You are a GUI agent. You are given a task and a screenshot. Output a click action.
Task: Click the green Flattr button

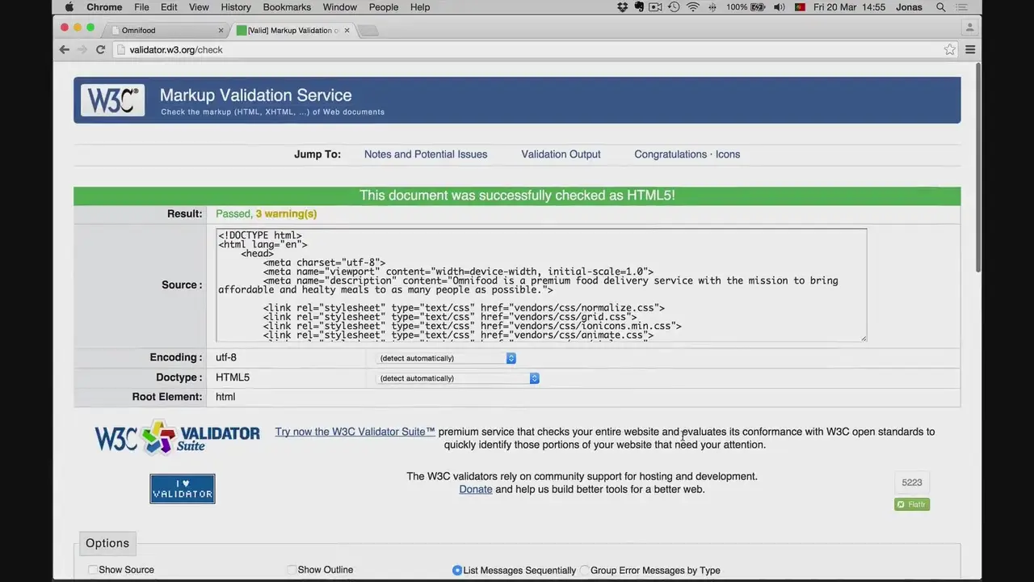[x=912, y=504]
